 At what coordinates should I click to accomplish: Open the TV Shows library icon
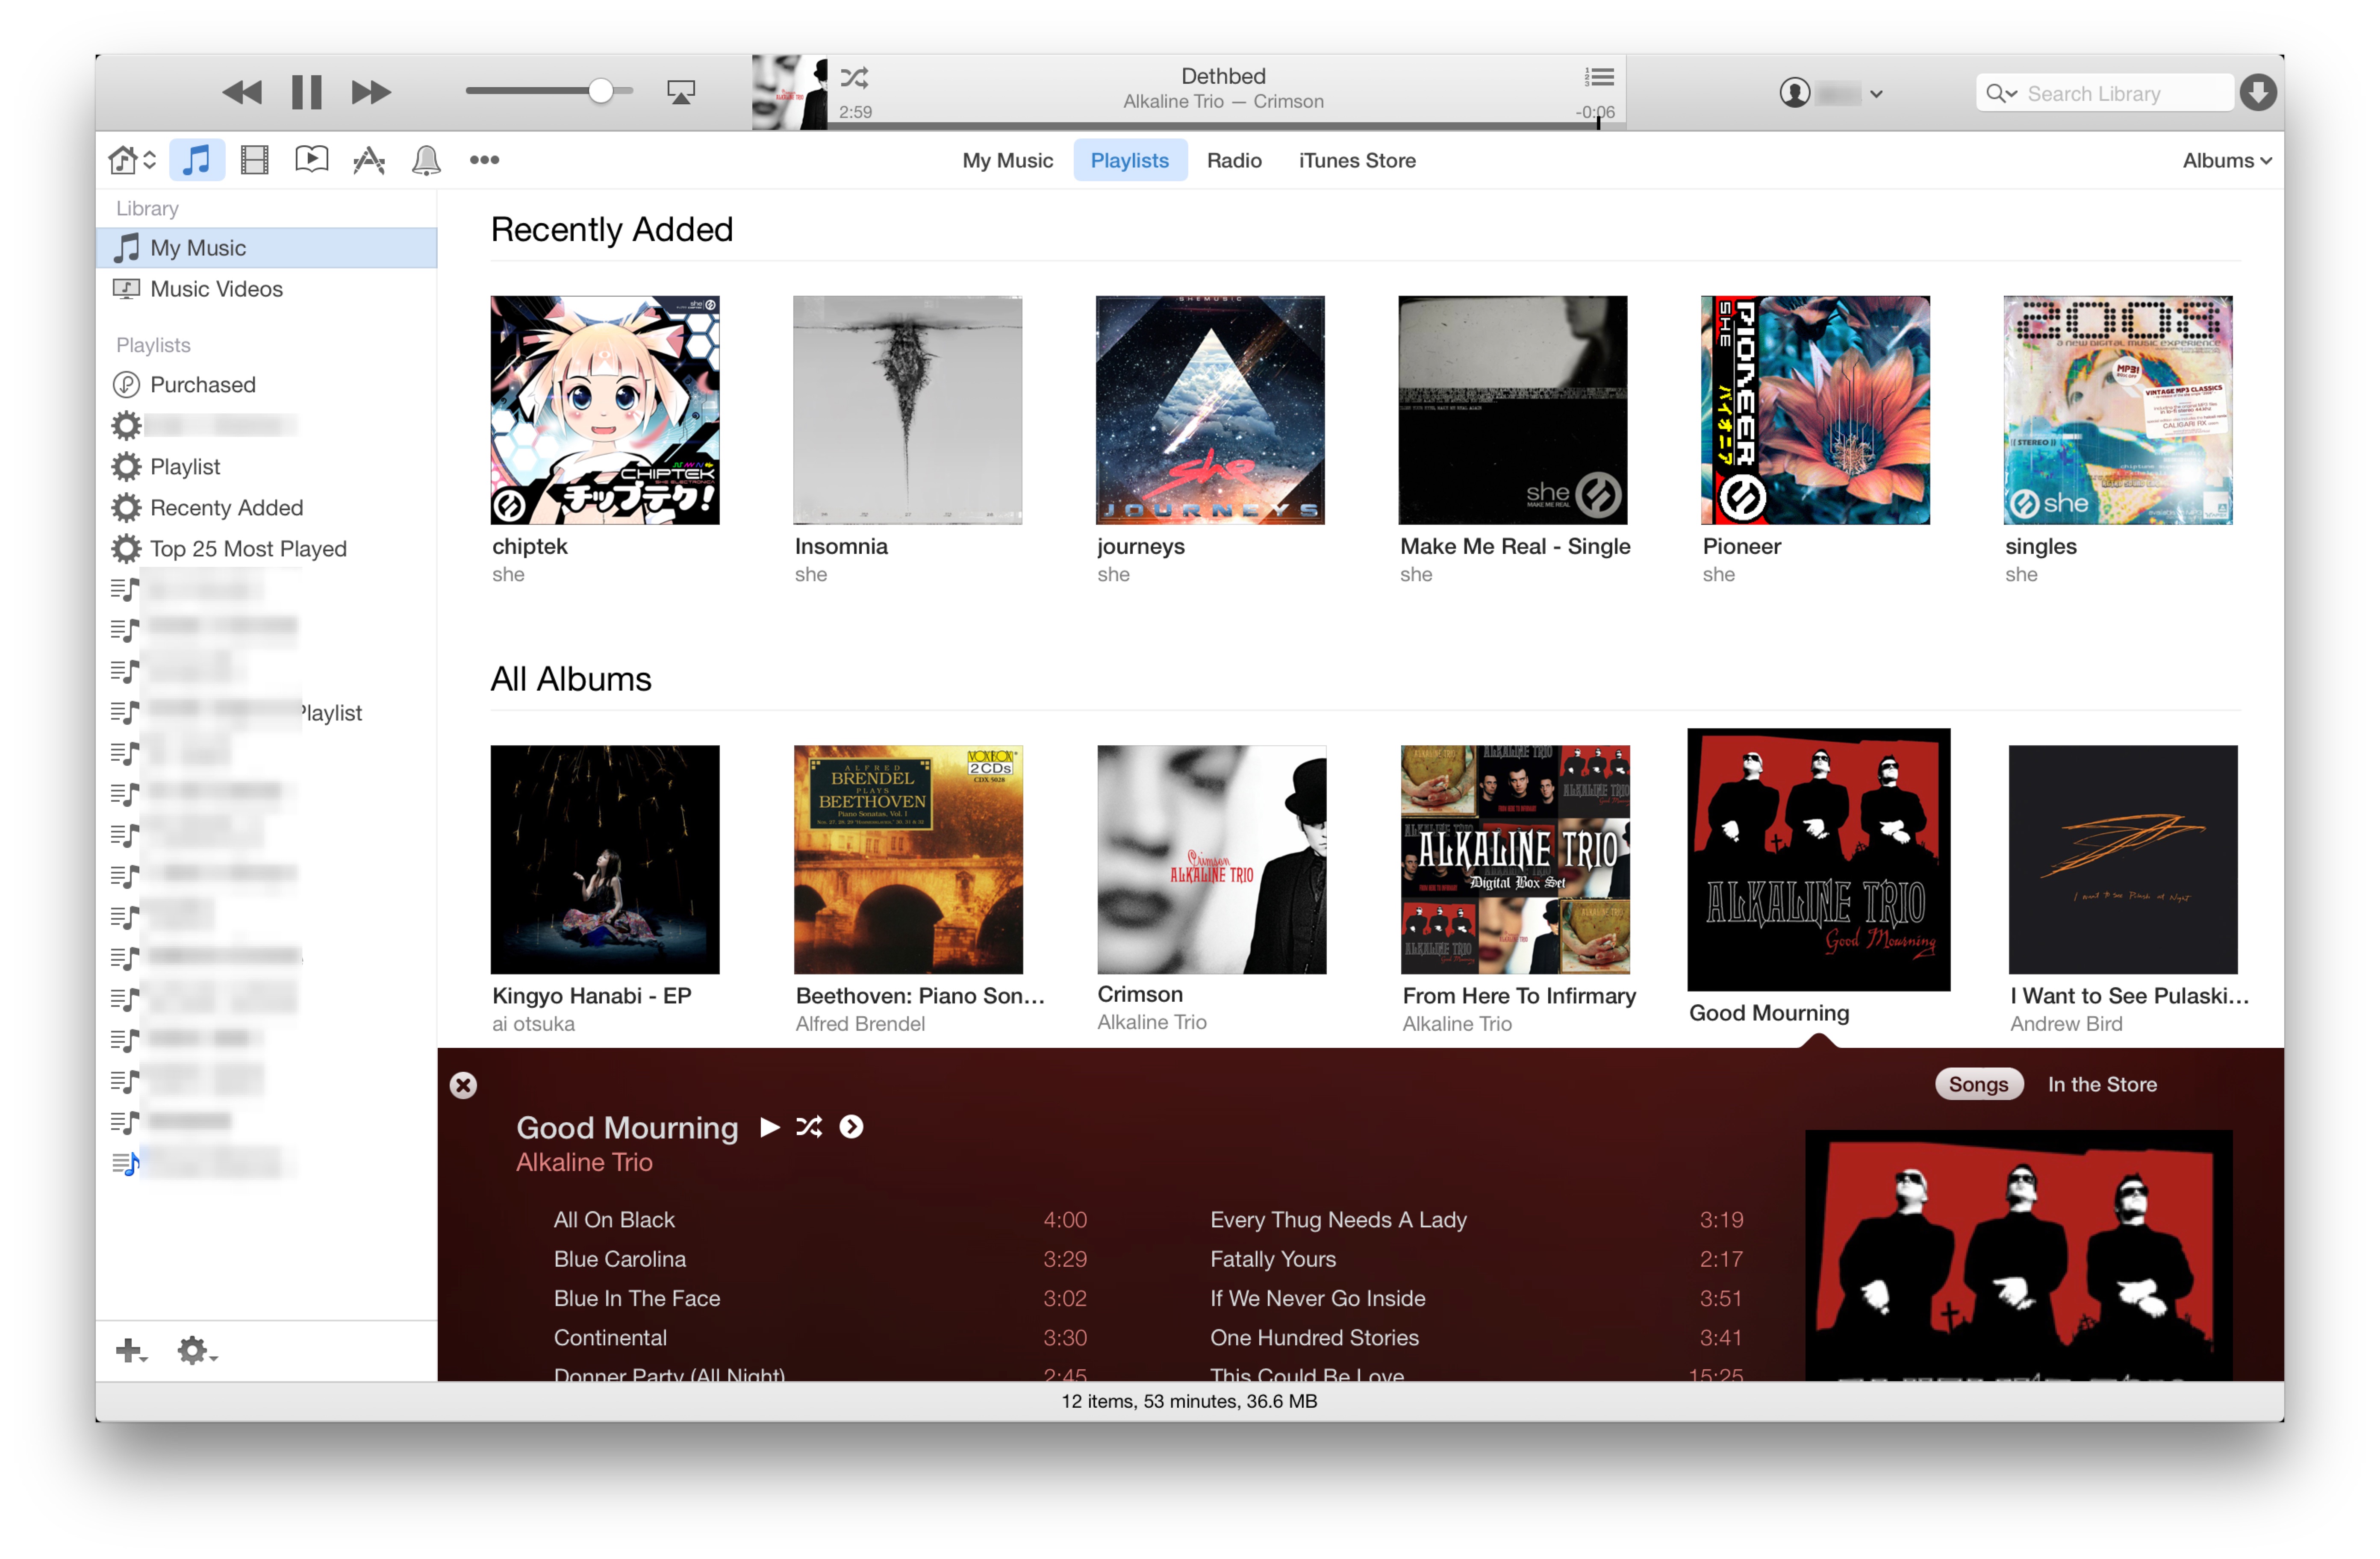click(x=312, y=160)
